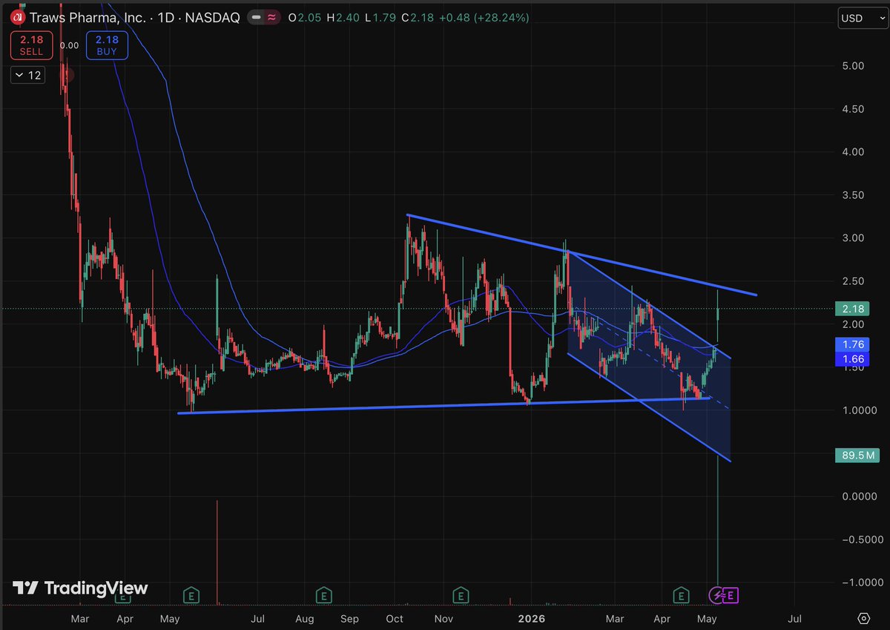The width and height of the screenshot is (890, 630).
Task: Click the pink wavy data-mode icon
Action: click(272, 18)
